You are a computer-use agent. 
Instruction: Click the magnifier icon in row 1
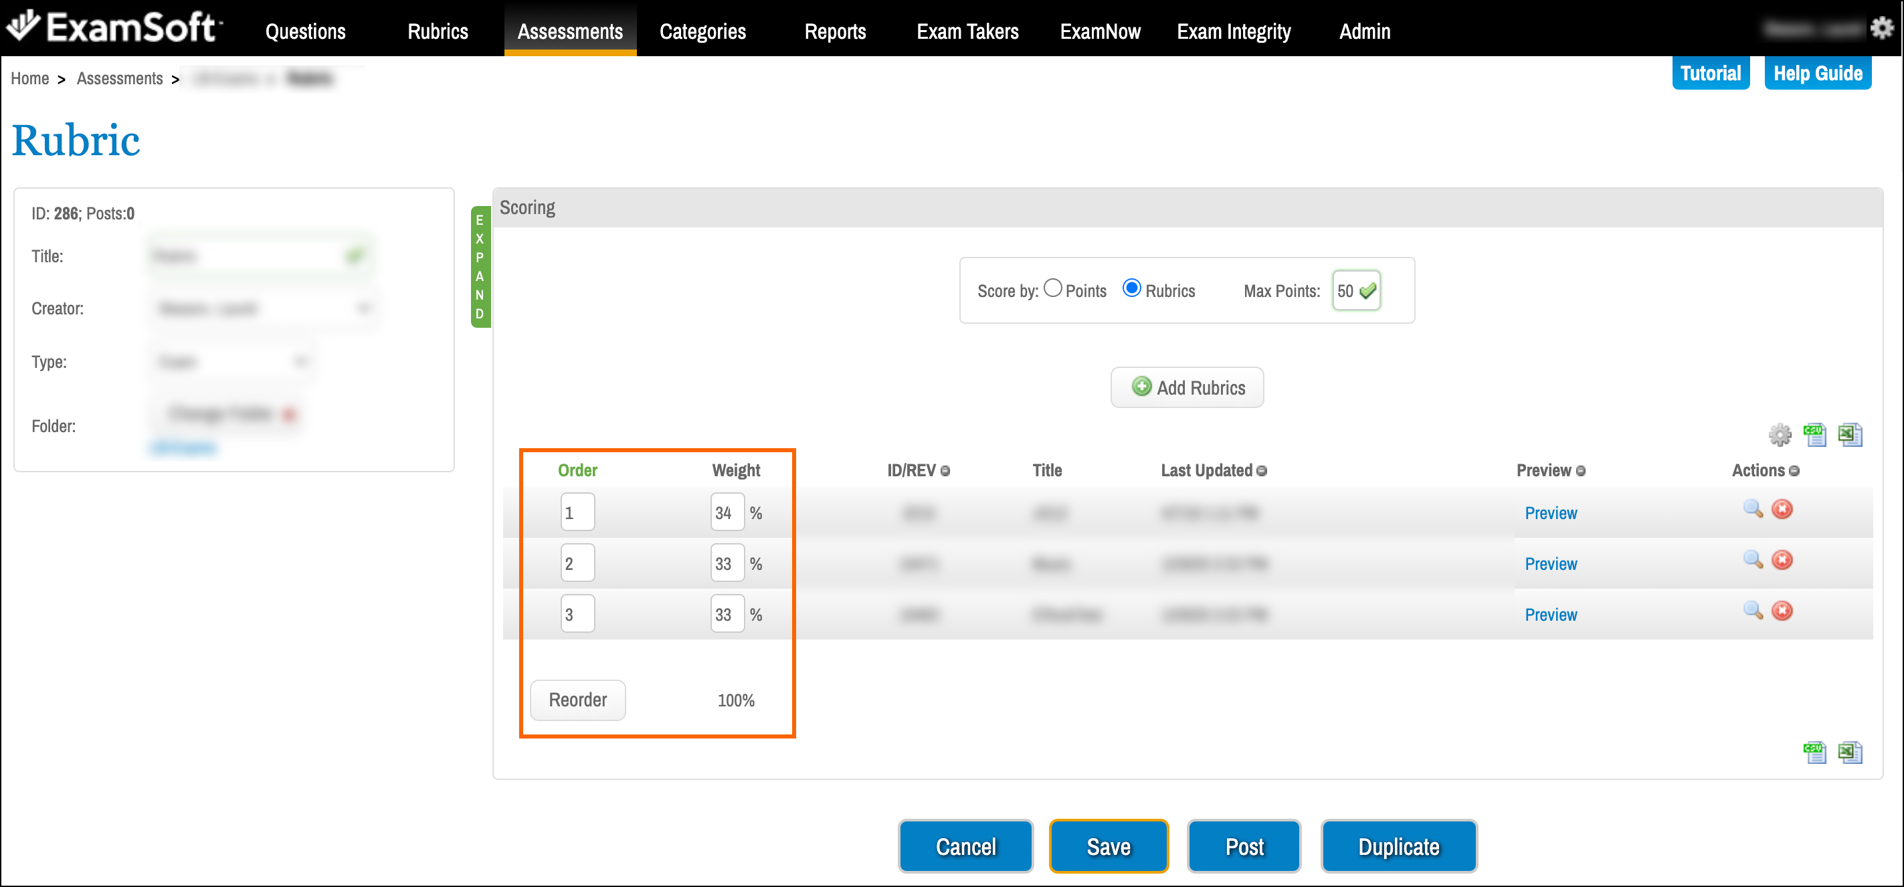1753,509
